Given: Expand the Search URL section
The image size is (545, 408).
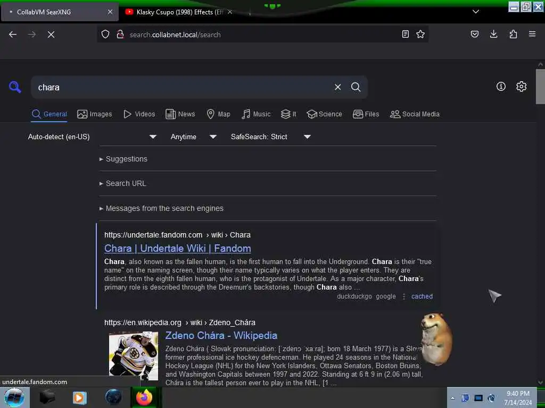Looking at the screenshot, I should click(123, 183).
